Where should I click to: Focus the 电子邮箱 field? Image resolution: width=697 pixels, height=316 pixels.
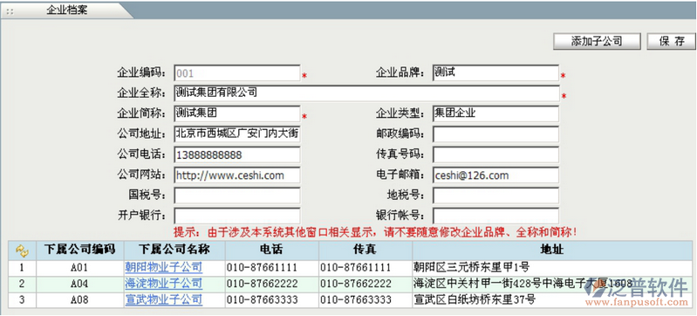[495, 175]
